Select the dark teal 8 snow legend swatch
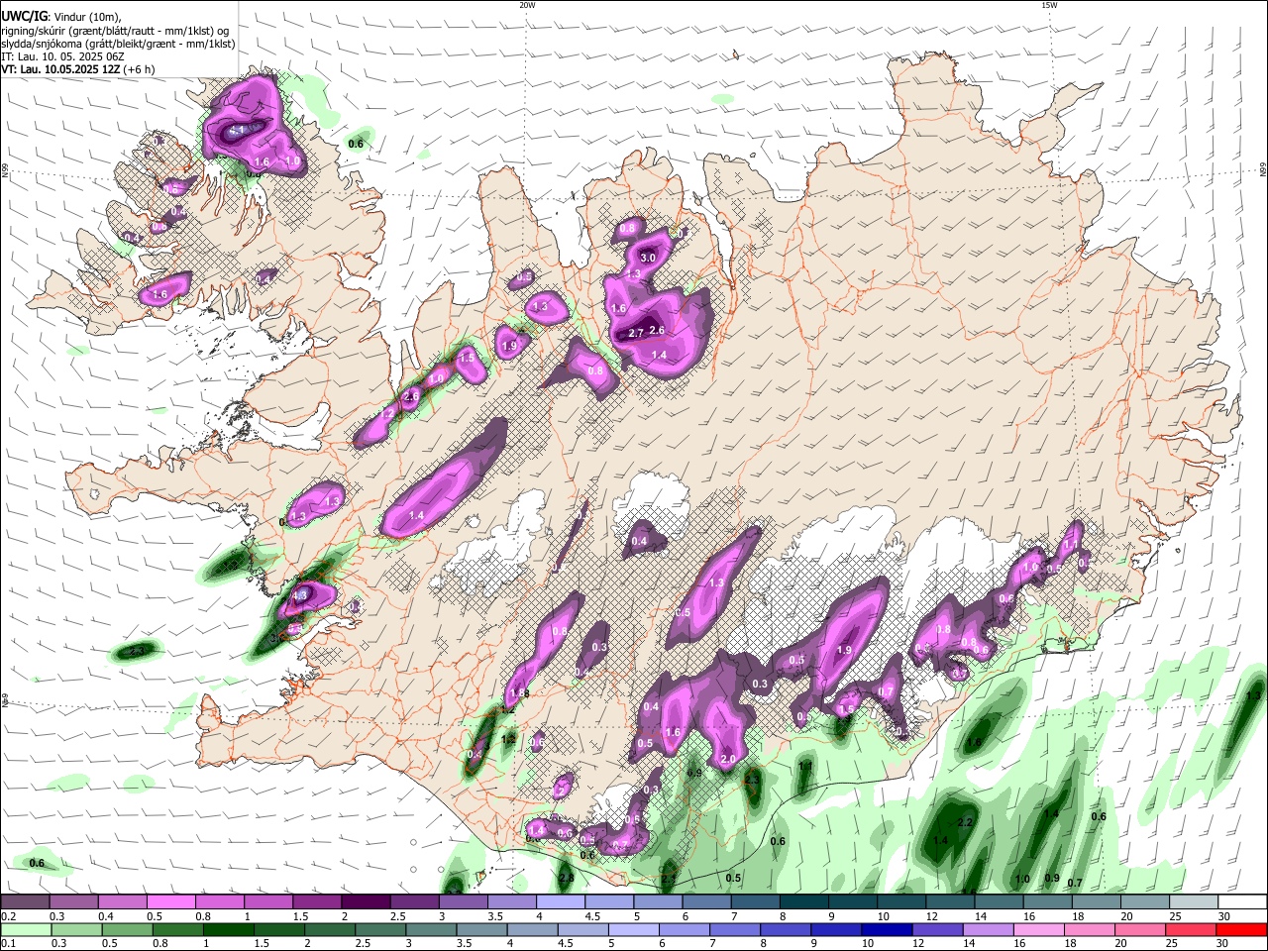The image size is (1268, 951). 802,902
